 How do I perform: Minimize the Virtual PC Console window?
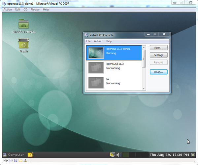pyautogui.click(x=148, y=34)
